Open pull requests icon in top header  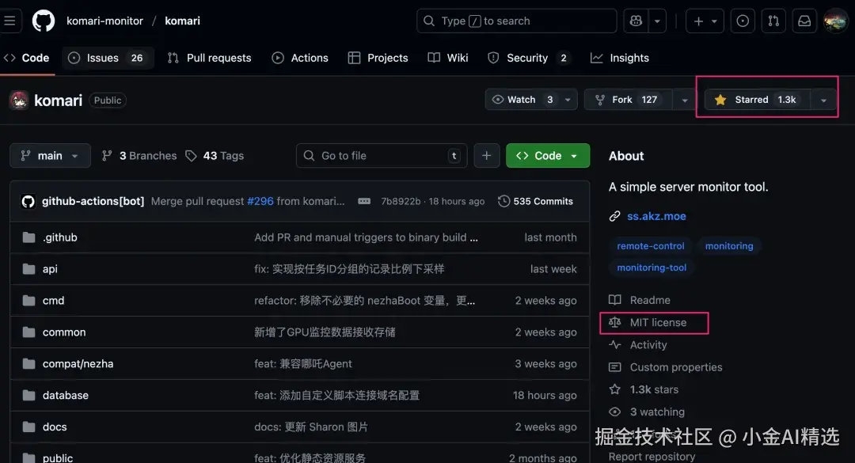click(773, 21)
